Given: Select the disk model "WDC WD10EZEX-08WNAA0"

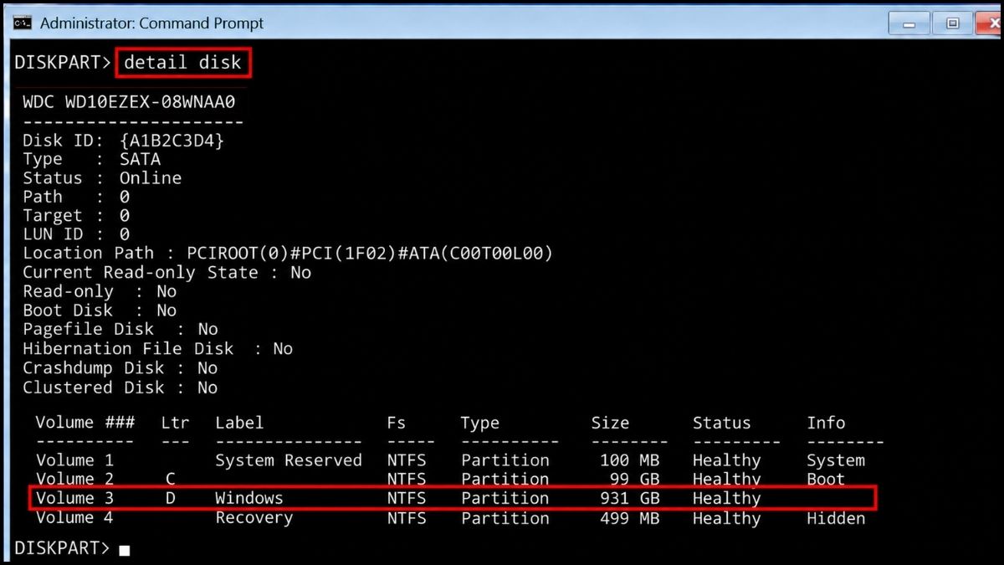Looking at the screenshot, I should (129, 102).
